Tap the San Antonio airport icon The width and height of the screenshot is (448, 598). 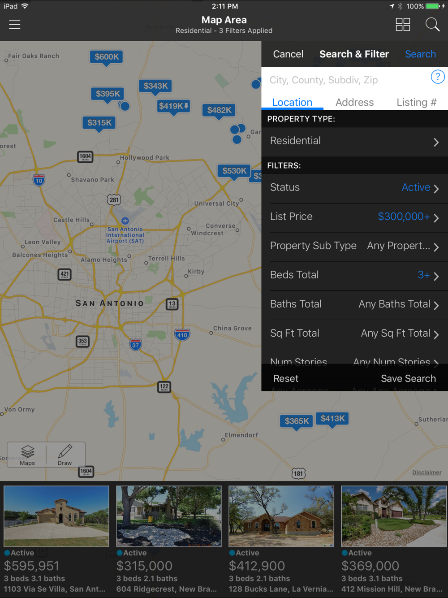tap(125, 221)
